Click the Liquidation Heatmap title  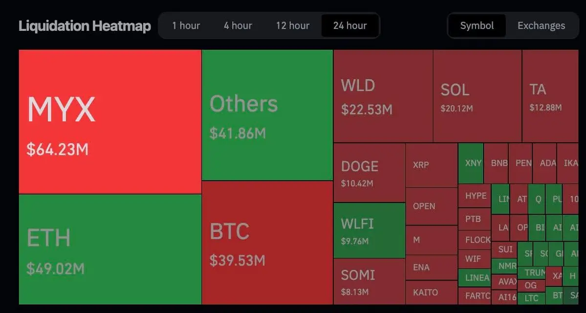coord(85,26)
